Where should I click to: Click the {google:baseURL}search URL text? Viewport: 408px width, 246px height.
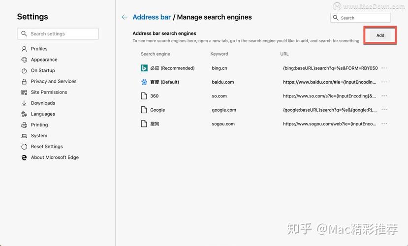[330, 110]
